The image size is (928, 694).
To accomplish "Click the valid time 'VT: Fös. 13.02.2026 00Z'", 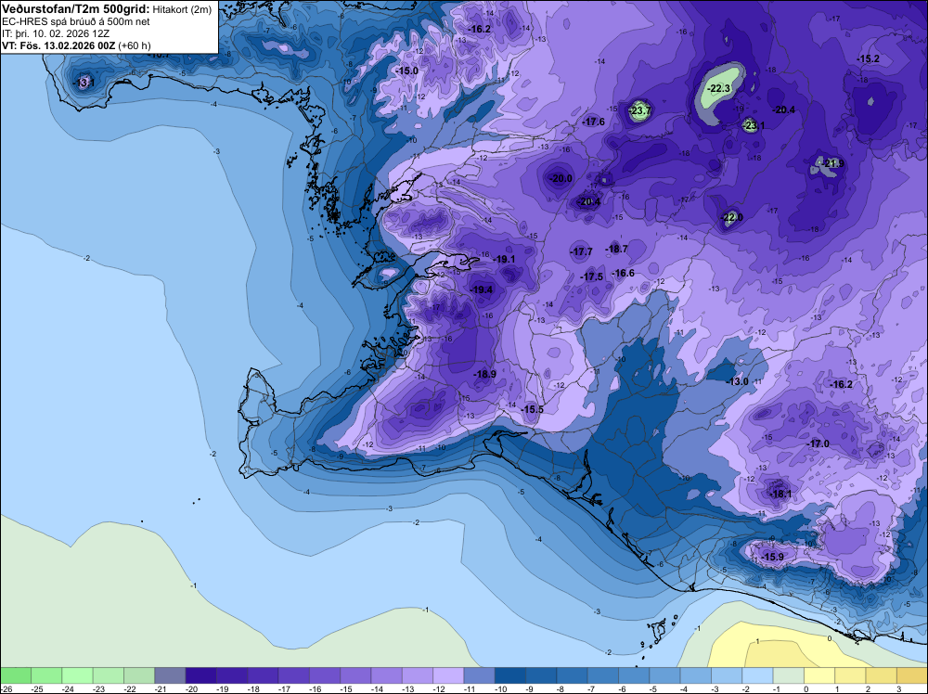I will (58, 45).
